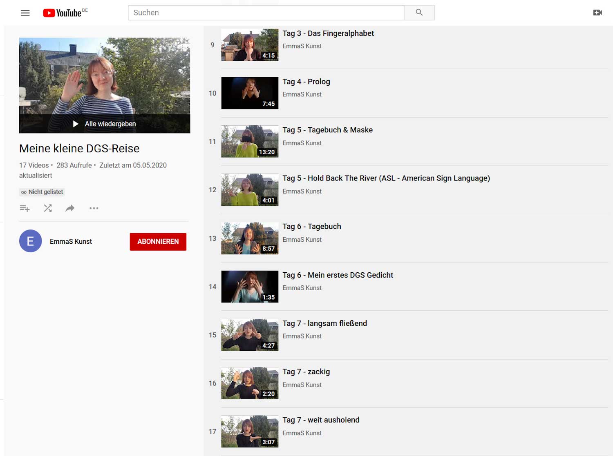Open thumbnail of Tag 5 - Tagebuch & Maske
The height and width of the screenshot is (456, 613).
(x=250, y=141)
